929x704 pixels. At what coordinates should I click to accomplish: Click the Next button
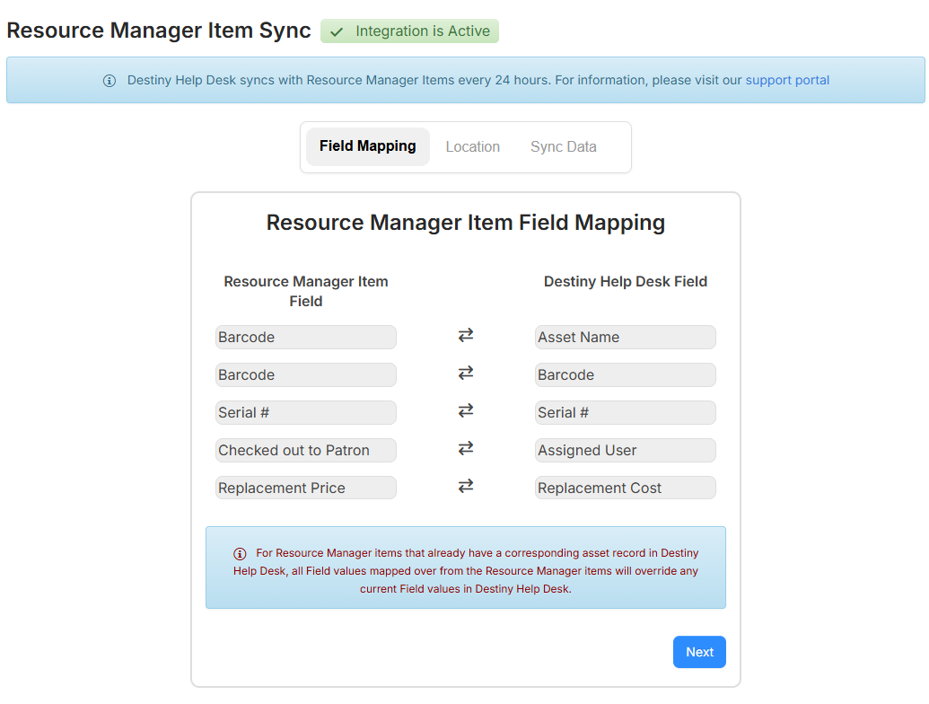tap(699, 652)
